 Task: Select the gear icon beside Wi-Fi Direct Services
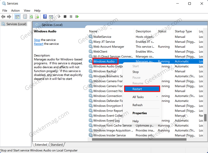coord(90,56)
